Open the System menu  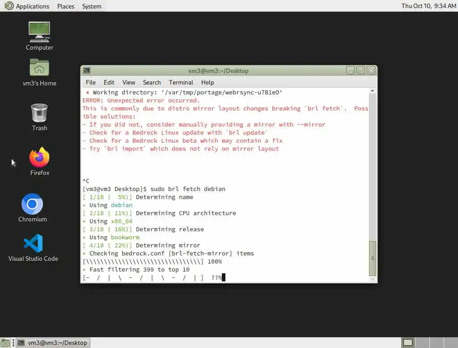(92, 6)
